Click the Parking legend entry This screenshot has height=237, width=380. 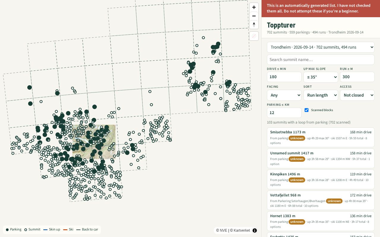tap(14, 230)
